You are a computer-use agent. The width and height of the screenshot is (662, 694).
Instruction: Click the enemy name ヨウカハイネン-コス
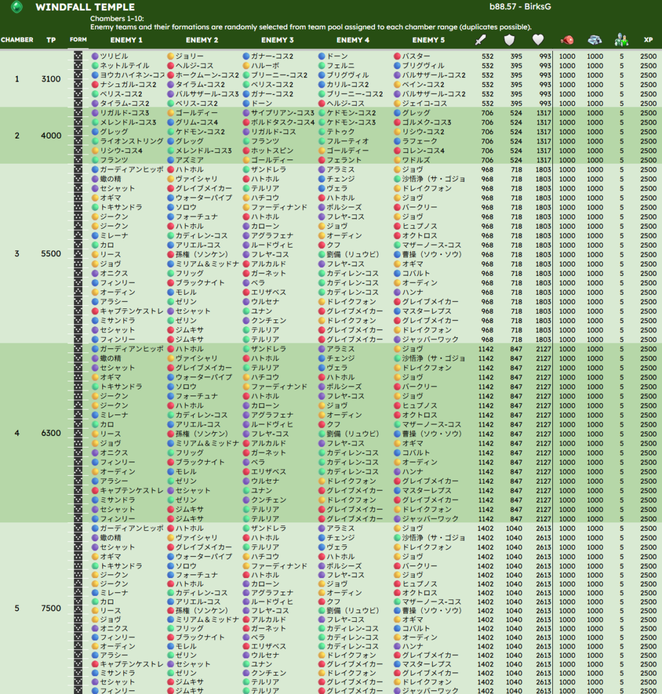[132, 75]
